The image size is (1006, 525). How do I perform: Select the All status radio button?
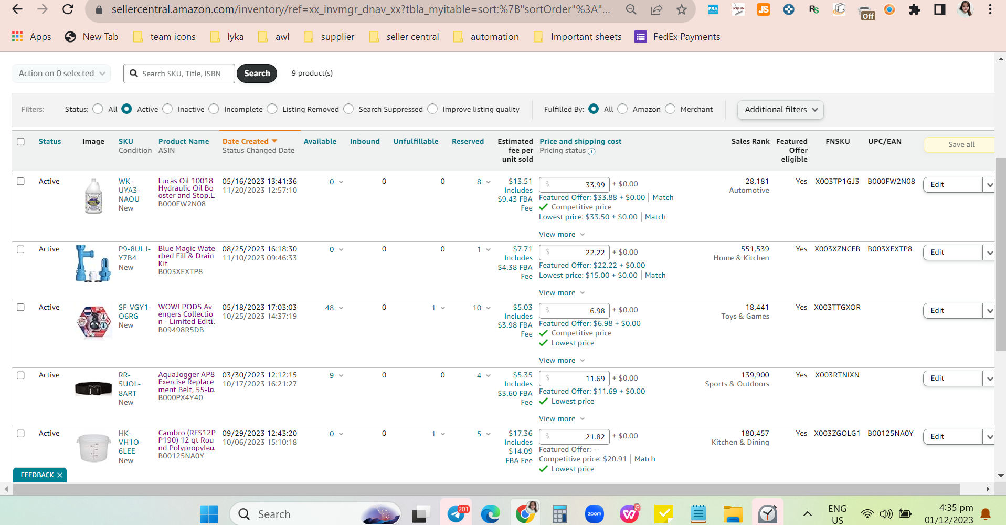tap(98, 109)
